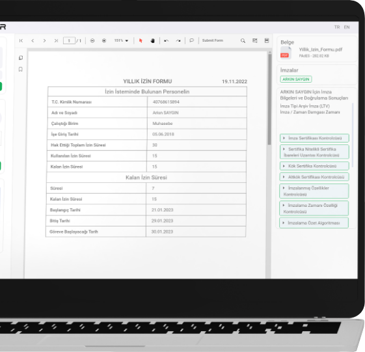Expand Kök Sertifika Kontrolcüsü section
Image resolution: width=365 pixels, height=352 pixels.
click(x=314, y=166)
